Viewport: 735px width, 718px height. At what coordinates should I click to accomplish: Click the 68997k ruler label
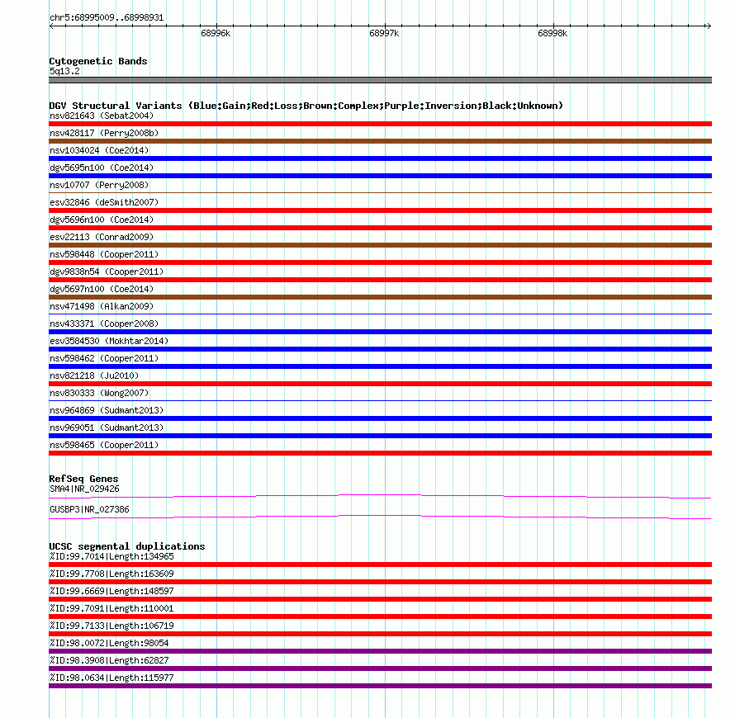coord(384,33)
